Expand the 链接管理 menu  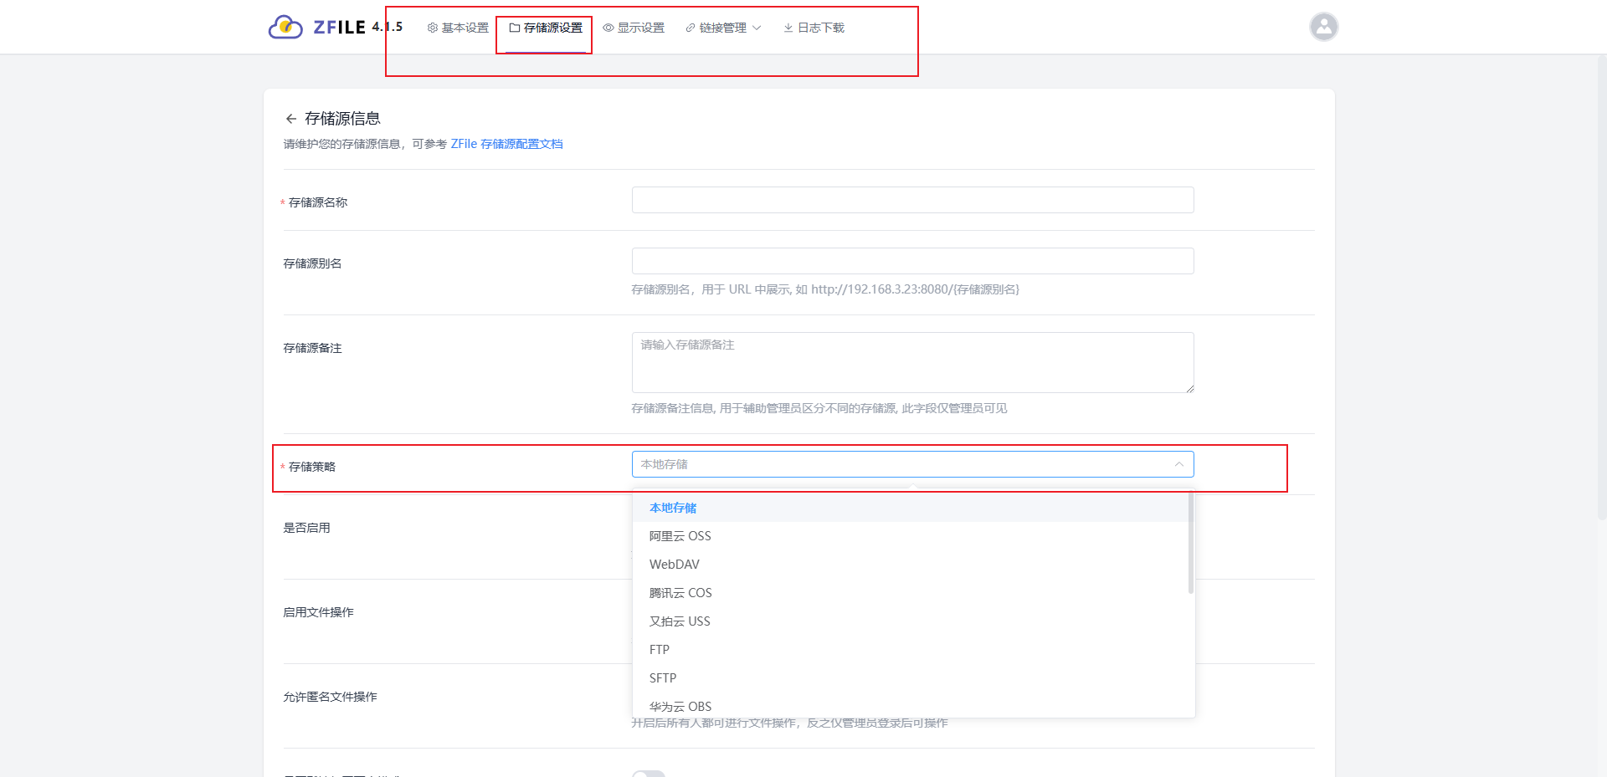[x=723, y=28]
